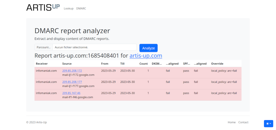Click the From column header
The height and width of the screenshot is (130, 276).
coord(105,64)
